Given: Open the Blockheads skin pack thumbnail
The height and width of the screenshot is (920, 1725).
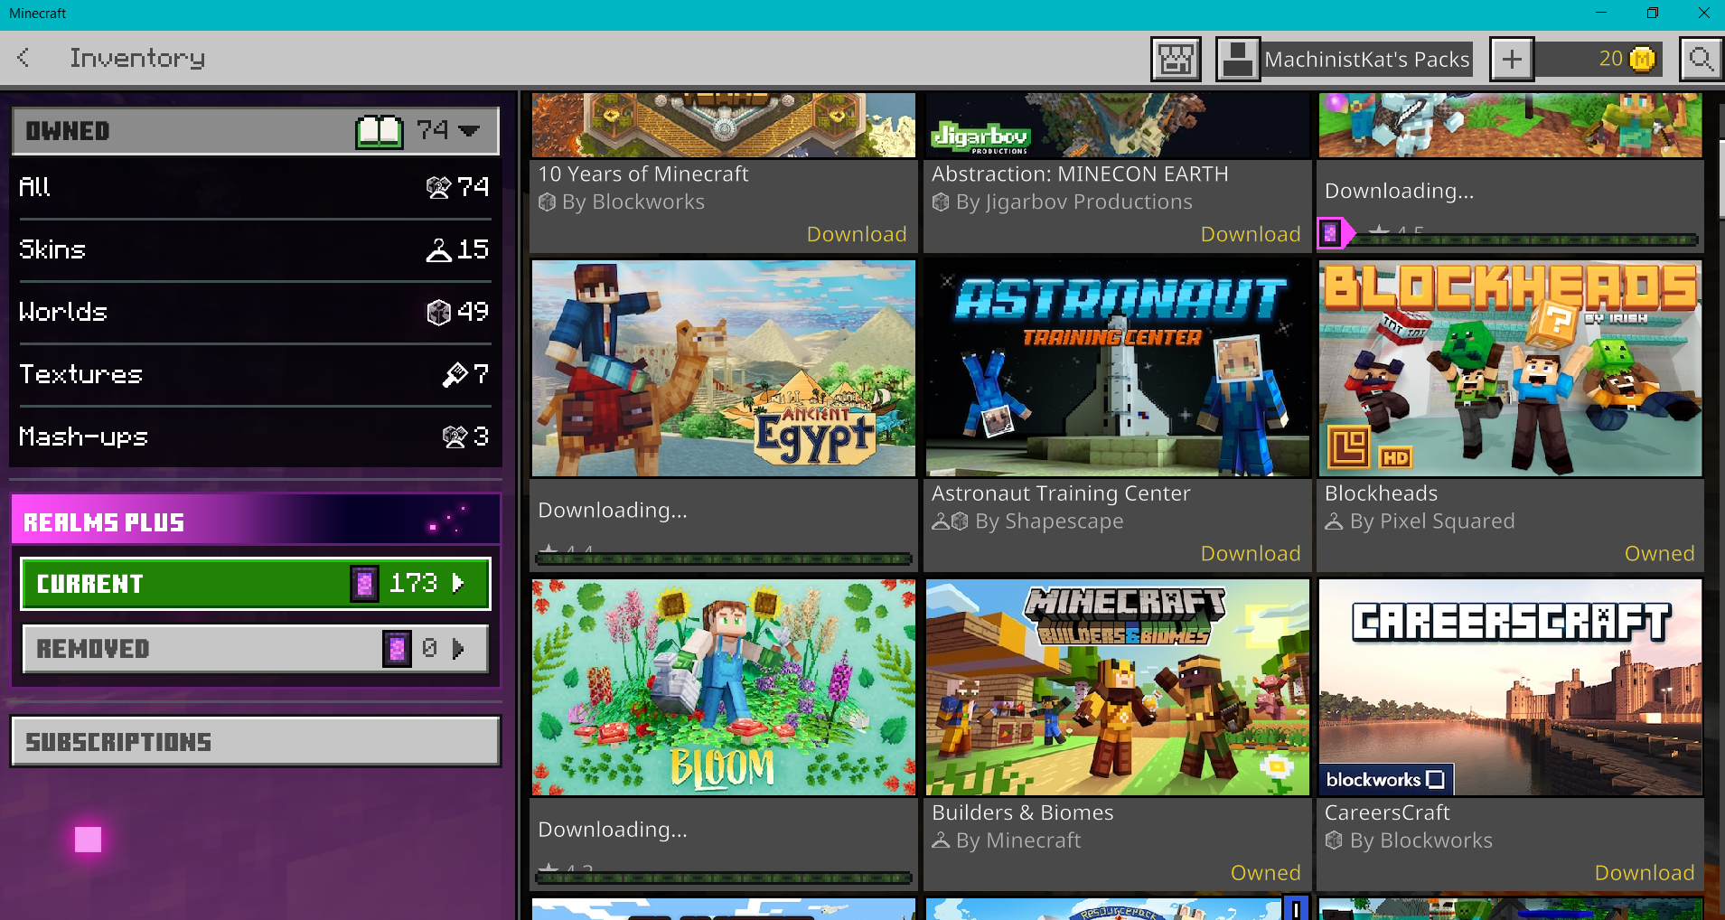Looking at the screenshot, I should tap(1511, 369).
